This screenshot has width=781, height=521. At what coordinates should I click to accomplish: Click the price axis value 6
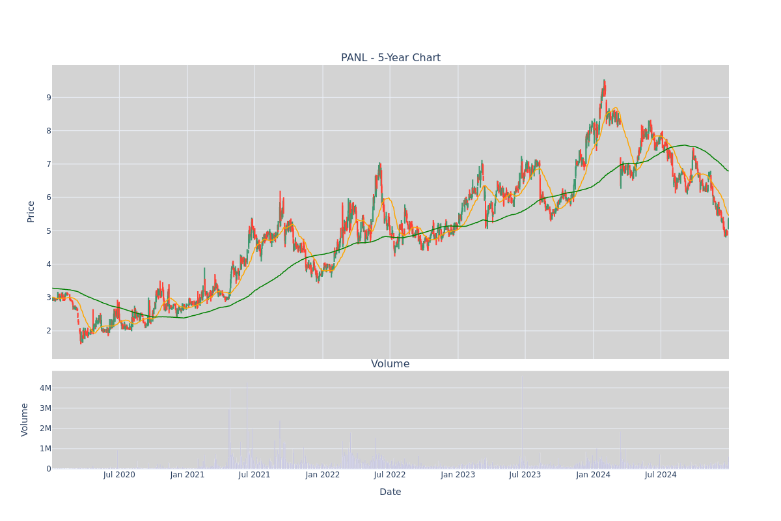(48, 197)
